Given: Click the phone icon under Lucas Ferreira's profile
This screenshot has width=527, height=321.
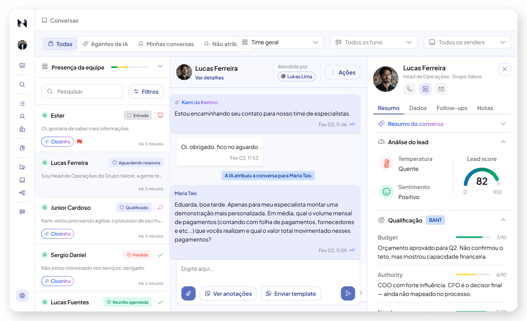Looking at the screenshot, I should pos(410,89).
